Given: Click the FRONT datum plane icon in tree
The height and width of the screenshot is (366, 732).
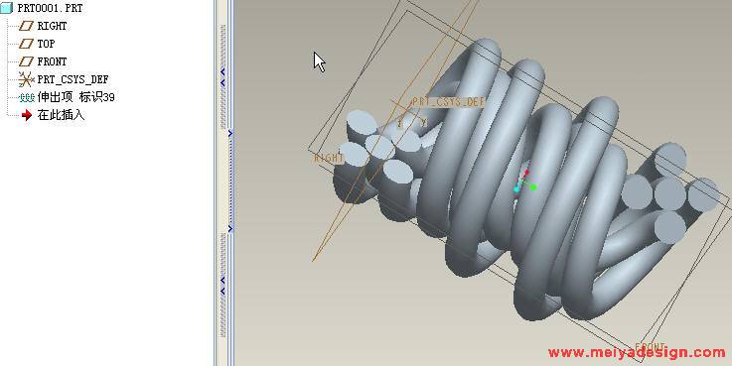Looking at the screenshot, I should point(26,61).
